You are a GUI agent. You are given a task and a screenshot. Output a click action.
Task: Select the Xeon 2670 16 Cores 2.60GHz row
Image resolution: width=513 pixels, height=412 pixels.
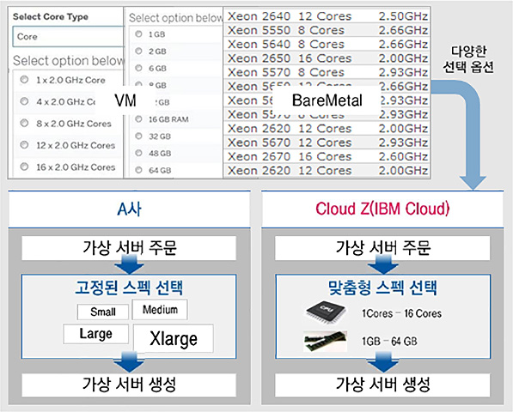click(x=327, y=156)
